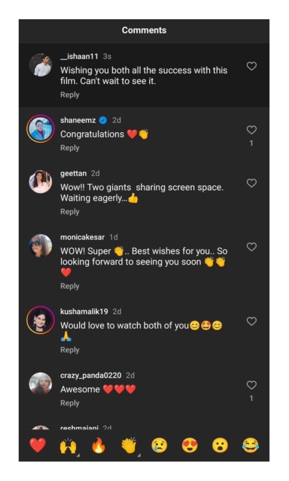This screenshot has width=289, height=481.
Task: Like shaneemz's Congratulations comment
Action: (x=251, y=130)
